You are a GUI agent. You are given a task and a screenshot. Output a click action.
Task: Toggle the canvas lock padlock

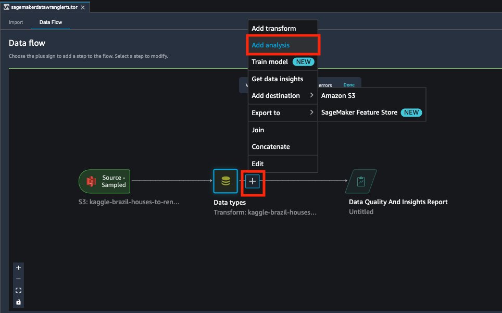(x=18, y=302)
